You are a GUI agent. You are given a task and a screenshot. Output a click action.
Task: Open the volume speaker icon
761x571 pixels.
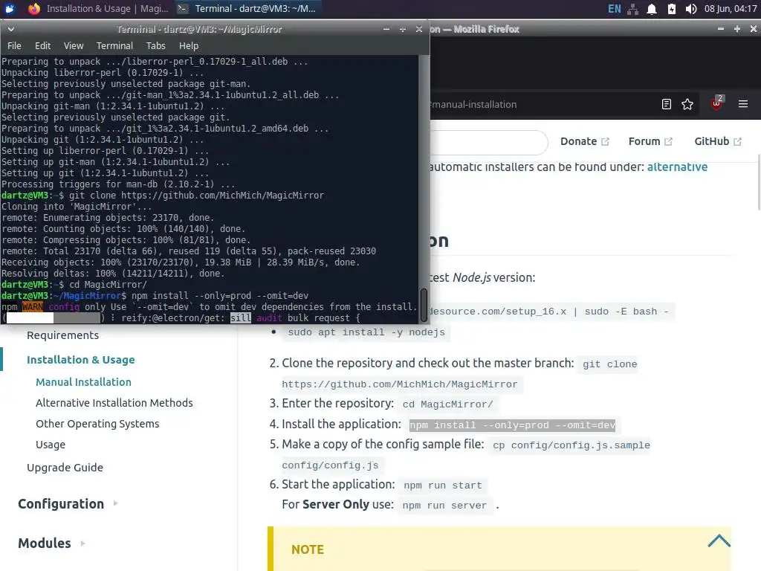690,9
